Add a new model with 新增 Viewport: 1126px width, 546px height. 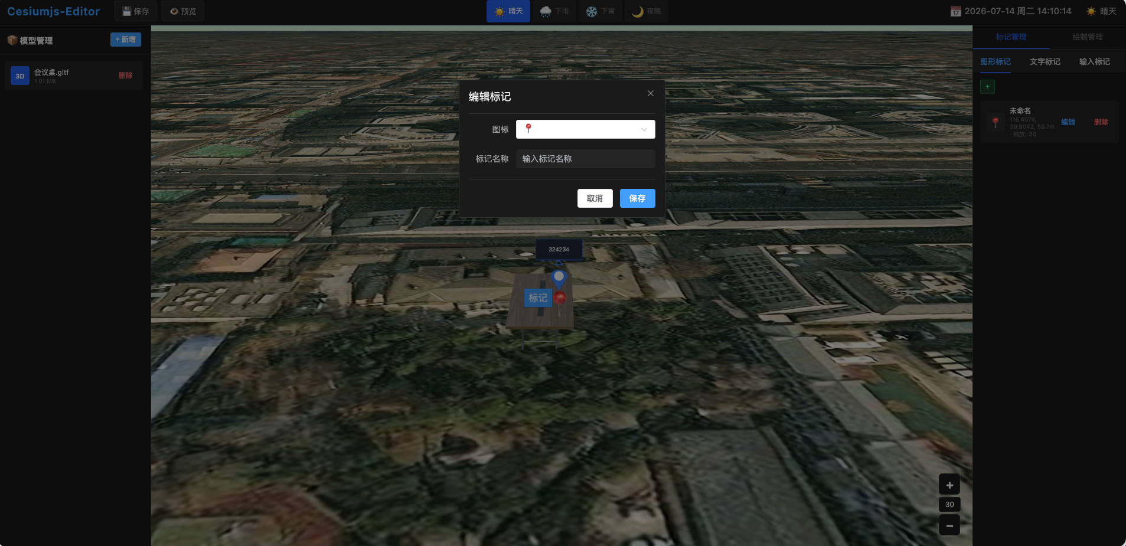126,40
